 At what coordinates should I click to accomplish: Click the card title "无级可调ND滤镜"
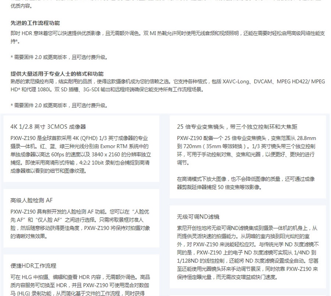198,217
